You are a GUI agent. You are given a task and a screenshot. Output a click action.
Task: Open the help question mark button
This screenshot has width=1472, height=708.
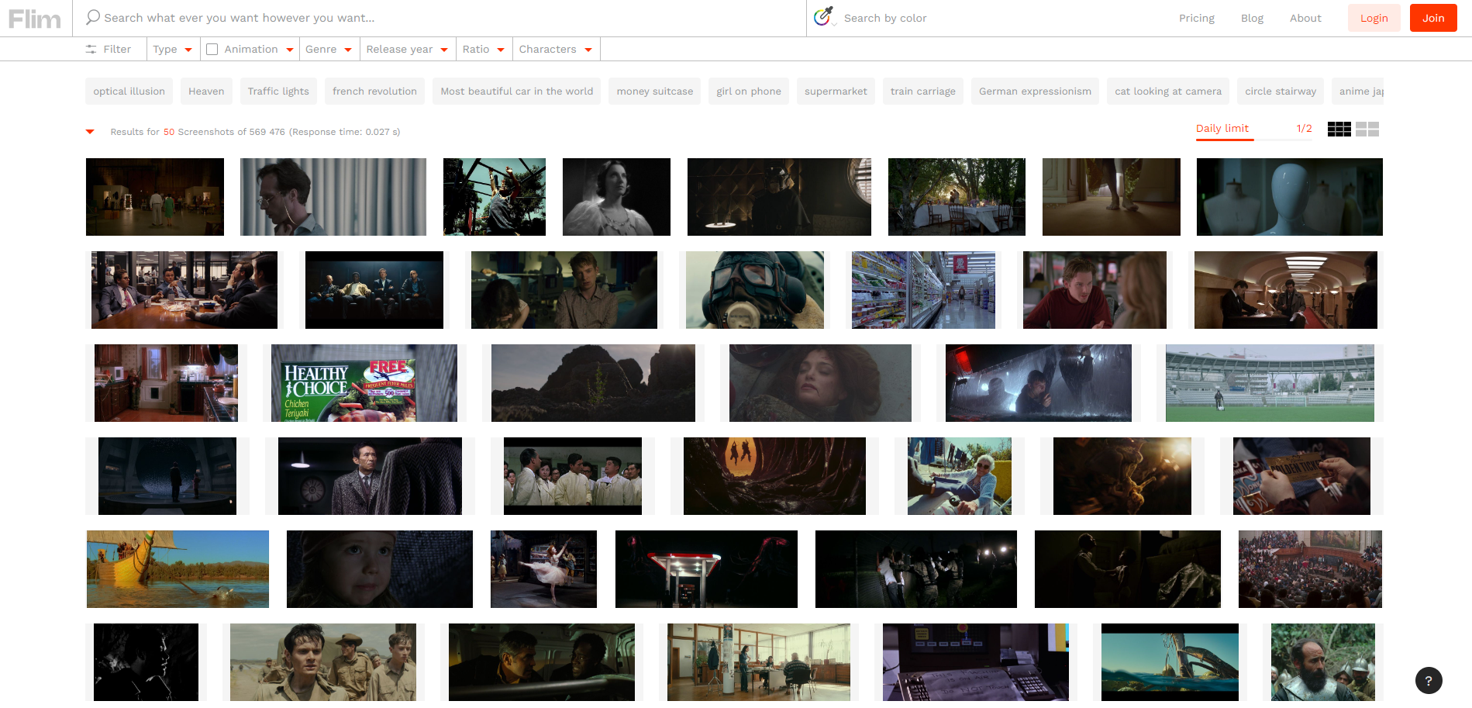(x=1429, y=680)
